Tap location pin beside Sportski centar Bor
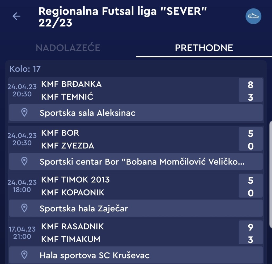Screen dimensions: 272x264 click(24, 161)
